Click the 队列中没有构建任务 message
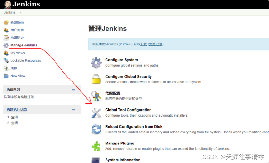The height and width of the screenshot is (163, 269). tap(19, 97)
